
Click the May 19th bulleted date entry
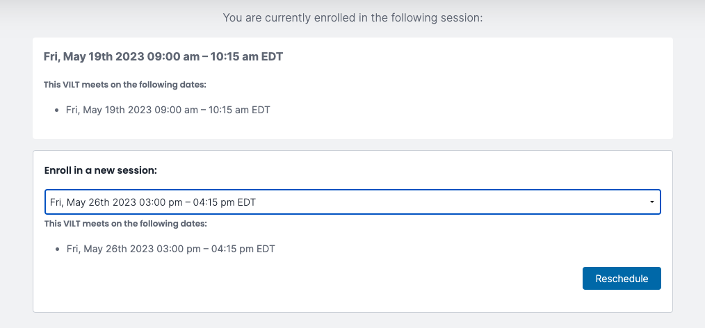168,110
